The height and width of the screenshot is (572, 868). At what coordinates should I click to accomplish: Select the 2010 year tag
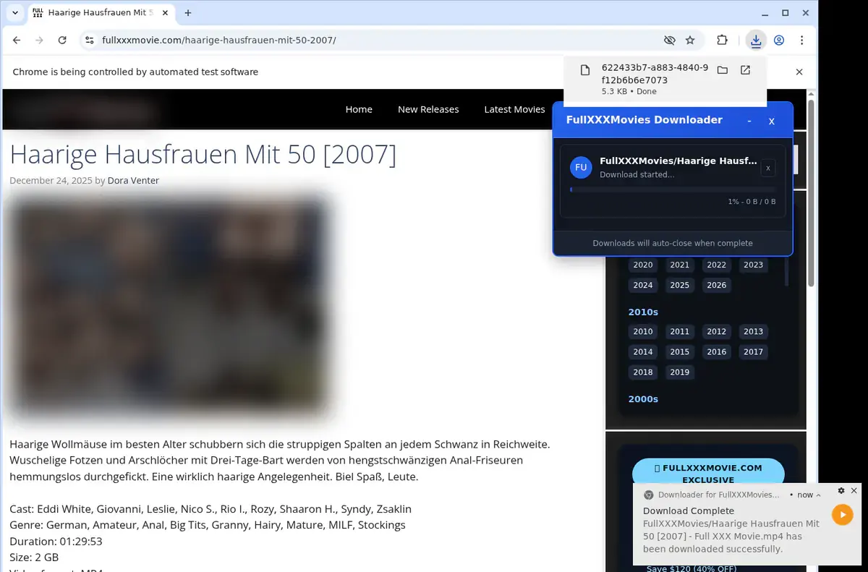[643, 331]
